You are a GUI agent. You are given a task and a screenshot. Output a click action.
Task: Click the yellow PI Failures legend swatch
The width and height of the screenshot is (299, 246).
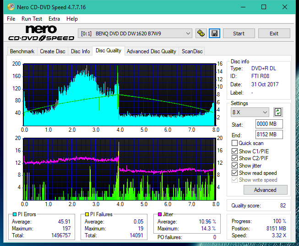pos(87,214)
